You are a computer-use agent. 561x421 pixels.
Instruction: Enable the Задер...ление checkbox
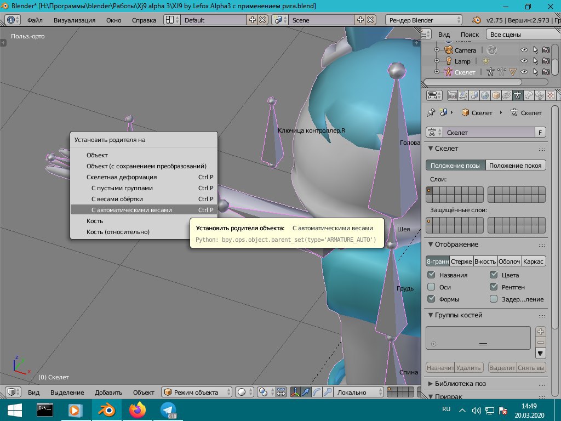pyautogui.click(x=494, y=299)
